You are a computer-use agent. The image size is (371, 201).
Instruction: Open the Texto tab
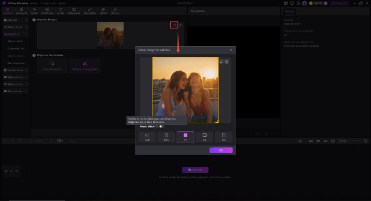[x=34, y=11]
